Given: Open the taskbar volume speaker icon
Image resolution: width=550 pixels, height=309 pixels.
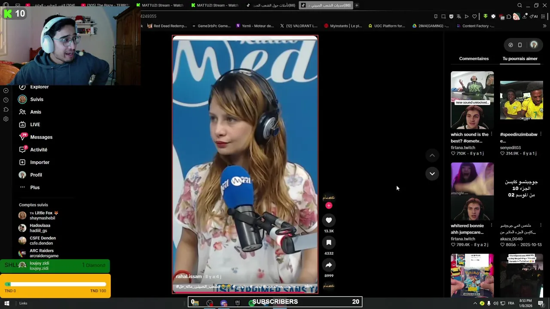Looking at the screenshot, I should (495, 303).
